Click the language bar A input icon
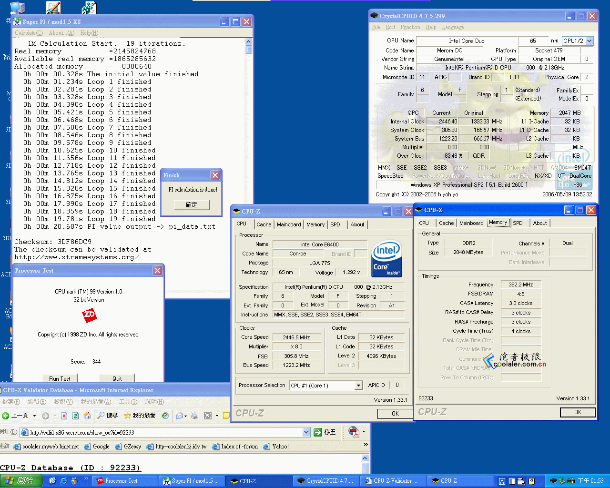Image resolution: width=610 pixels, height=488 pixels. (502, 481)
